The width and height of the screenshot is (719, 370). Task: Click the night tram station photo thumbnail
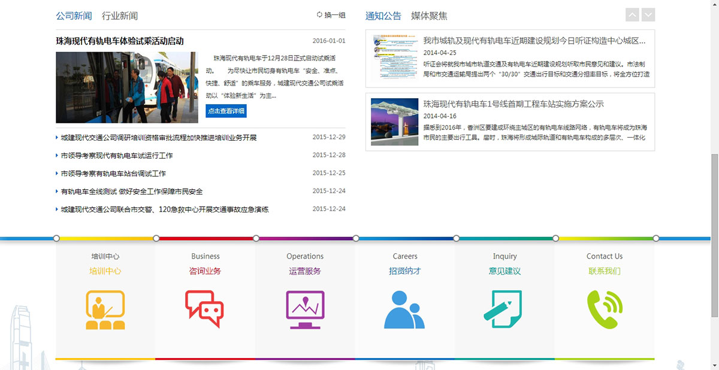tap(394, 120)
